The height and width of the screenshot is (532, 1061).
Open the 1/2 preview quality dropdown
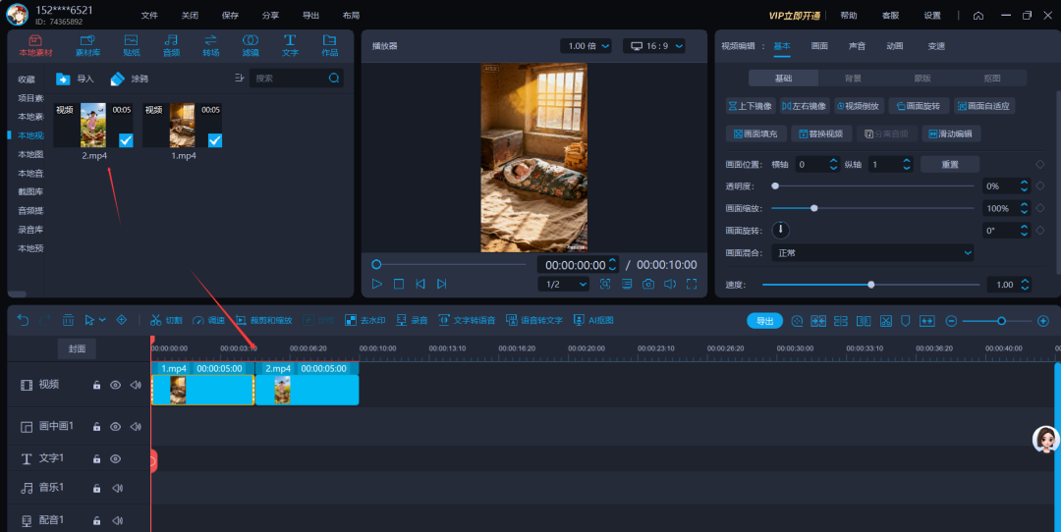coord(564,284)
